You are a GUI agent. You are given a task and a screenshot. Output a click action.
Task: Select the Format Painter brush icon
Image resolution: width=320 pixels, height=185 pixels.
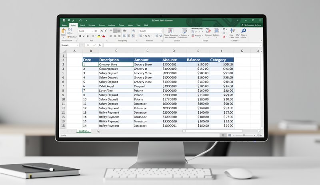(68, 37)
